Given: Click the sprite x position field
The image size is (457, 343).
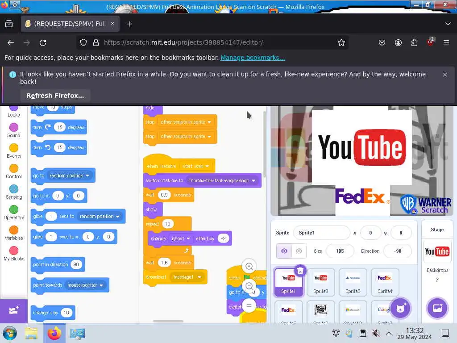Looking at the screenshot, I should coord(370,233).
